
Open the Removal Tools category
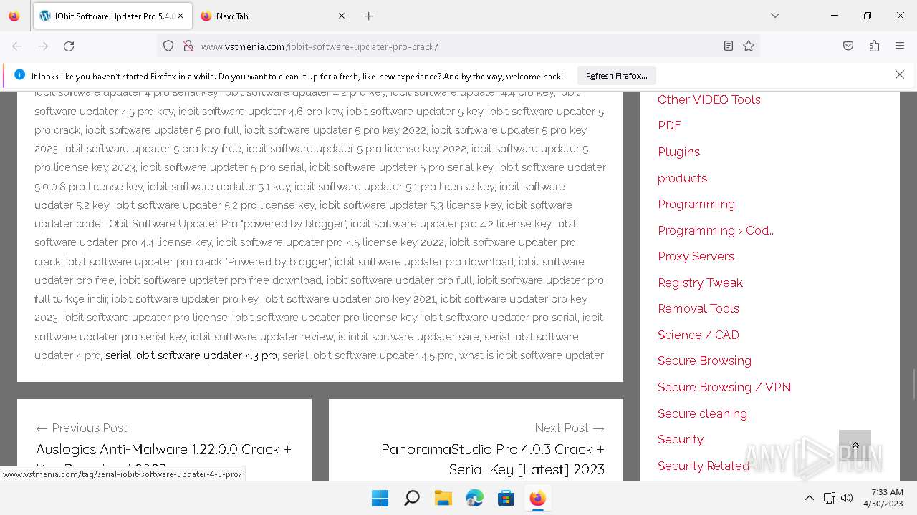tap(698, 308)
